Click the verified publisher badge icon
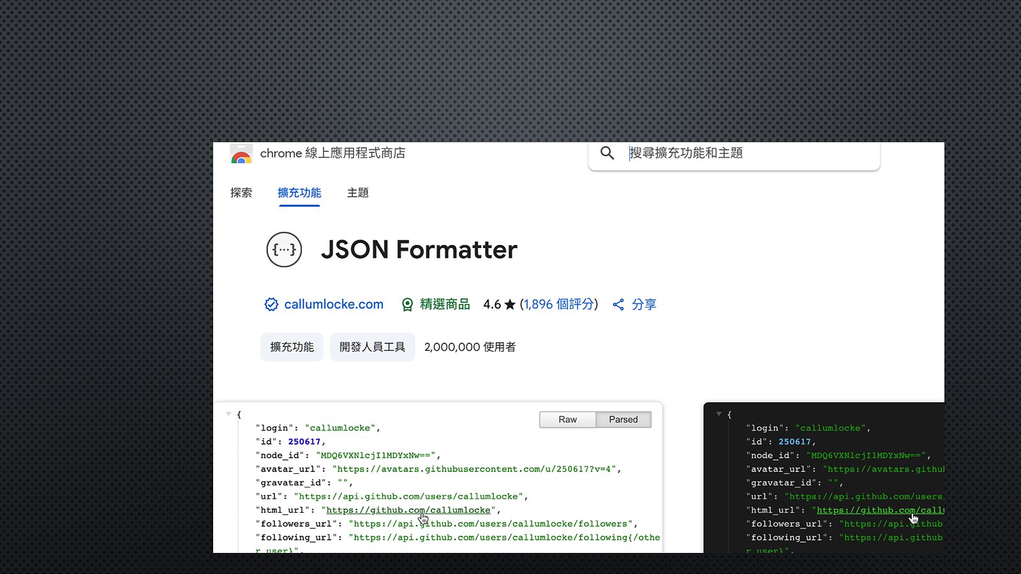 click(271, 305)
